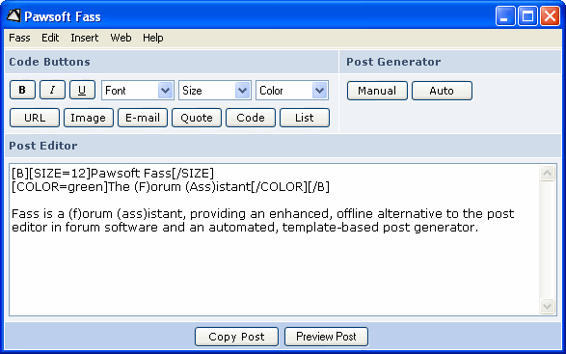This screenshot has width=566, height=354.
Task: Open the Help menu
Action: coord(152,38)
